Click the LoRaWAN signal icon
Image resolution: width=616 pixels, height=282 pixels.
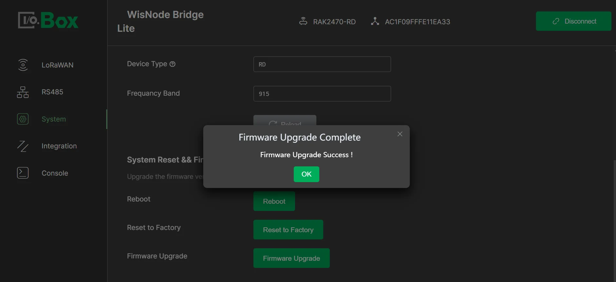click(x=23, y=65)
